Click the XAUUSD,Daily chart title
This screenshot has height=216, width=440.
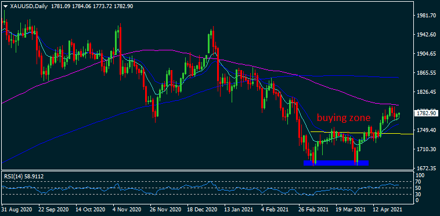coord(29,6)
